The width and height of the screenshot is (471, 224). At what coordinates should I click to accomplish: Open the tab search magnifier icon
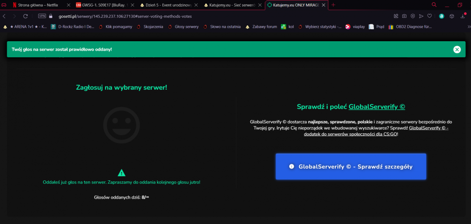pos(434,5)
